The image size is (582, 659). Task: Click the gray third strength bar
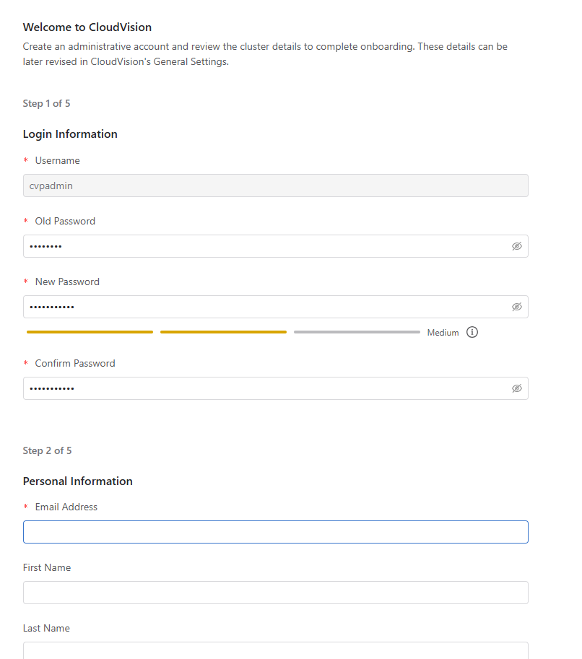(357, 332)
